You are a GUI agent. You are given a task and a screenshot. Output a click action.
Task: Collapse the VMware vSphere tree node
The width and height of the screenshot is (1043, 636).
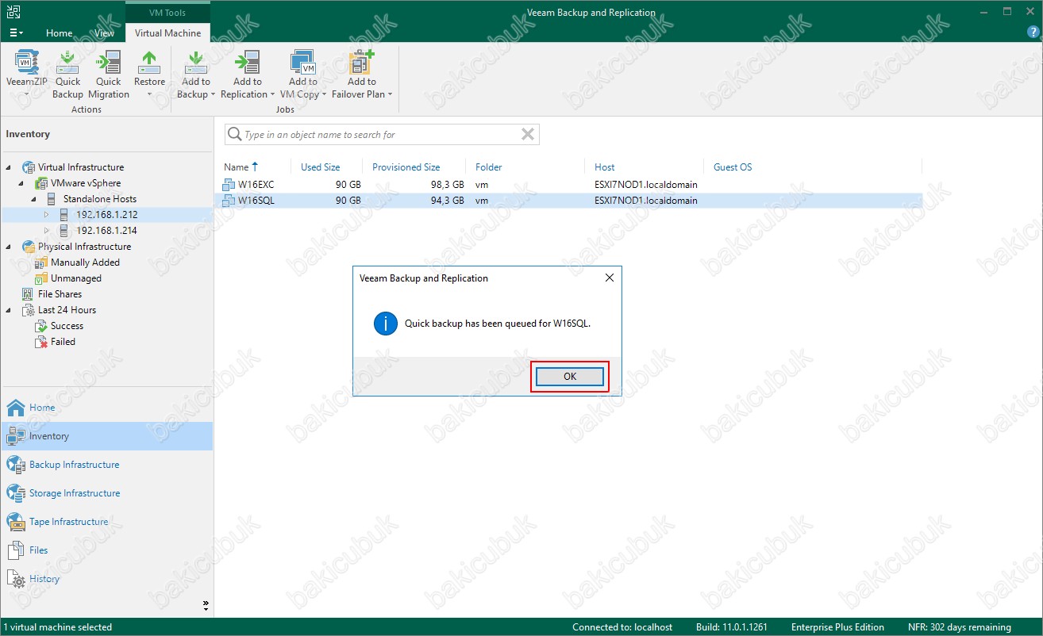click(21, 183)
